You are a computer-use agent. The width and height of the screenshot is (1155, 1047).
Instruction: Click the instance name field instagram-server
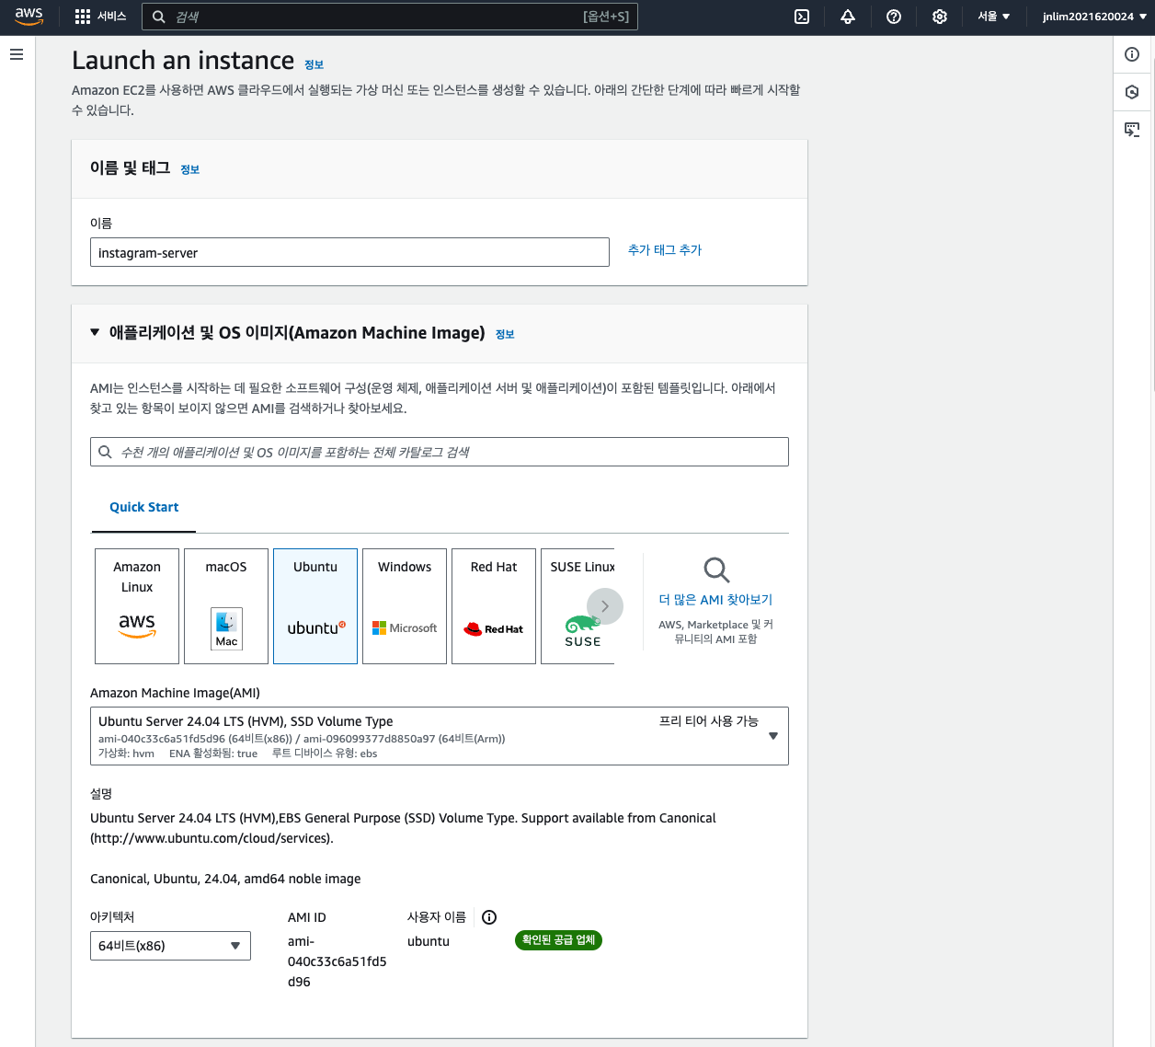[x=349, y=252]
